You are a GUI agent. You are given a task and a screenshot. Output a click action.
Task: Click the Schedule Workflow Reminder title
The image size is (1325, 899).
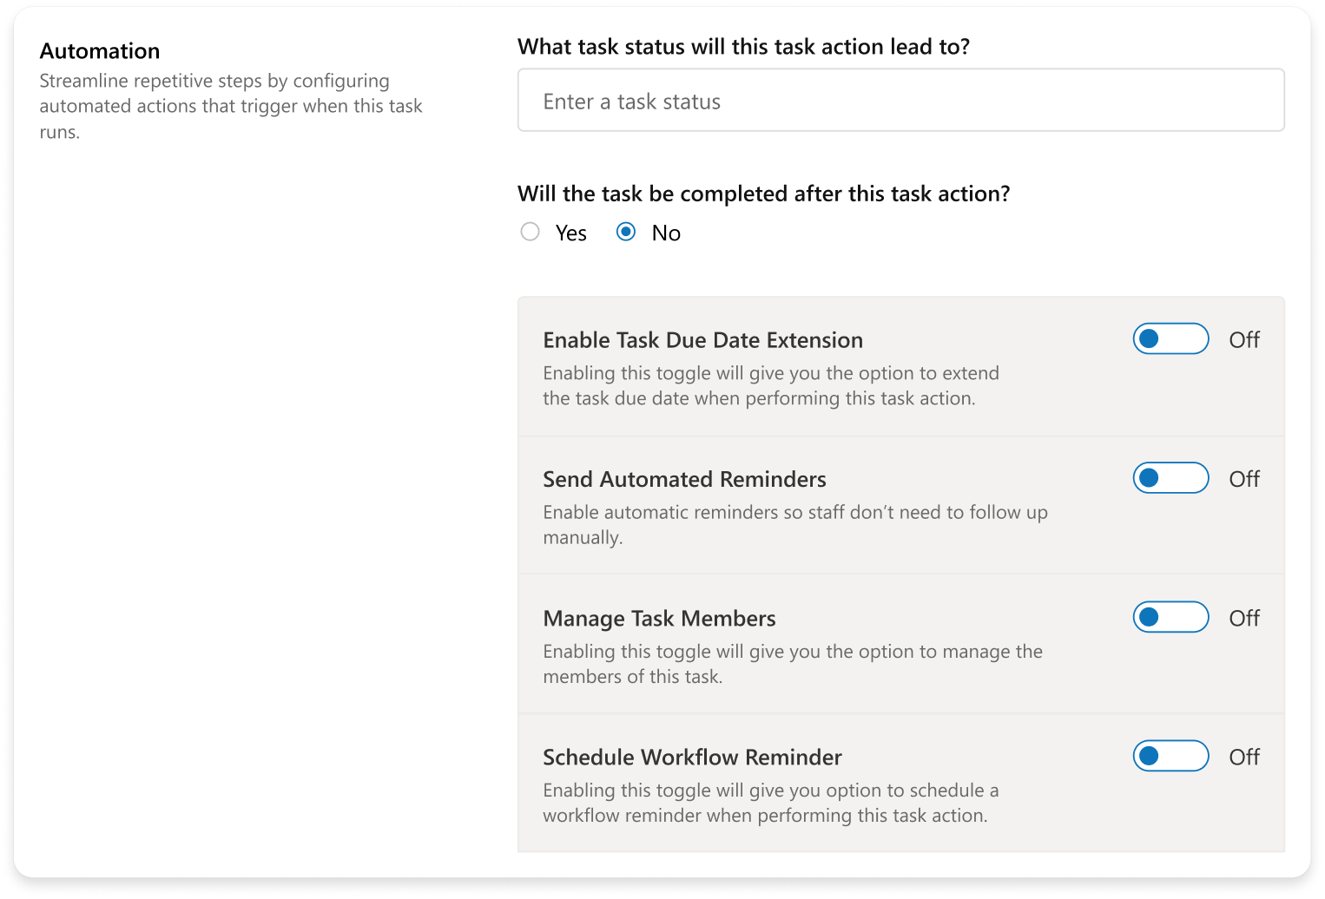pyautogui.click(x=692, y=758)
